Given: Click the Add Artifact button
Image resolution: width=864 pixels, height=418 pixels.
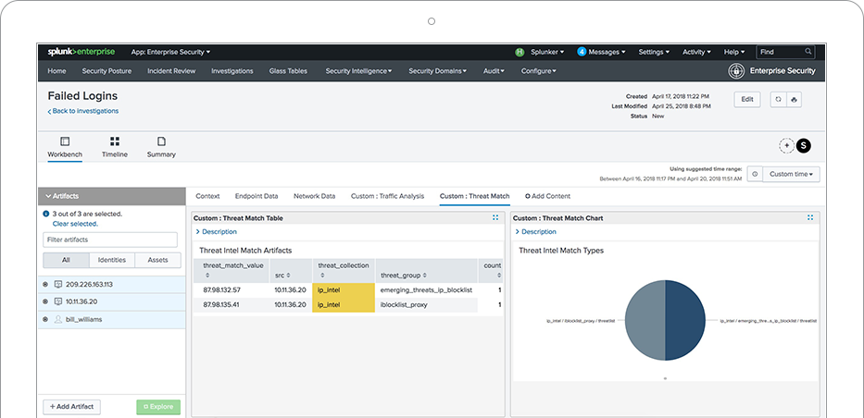Looking at the screenshot, I should tap(71, 407).
